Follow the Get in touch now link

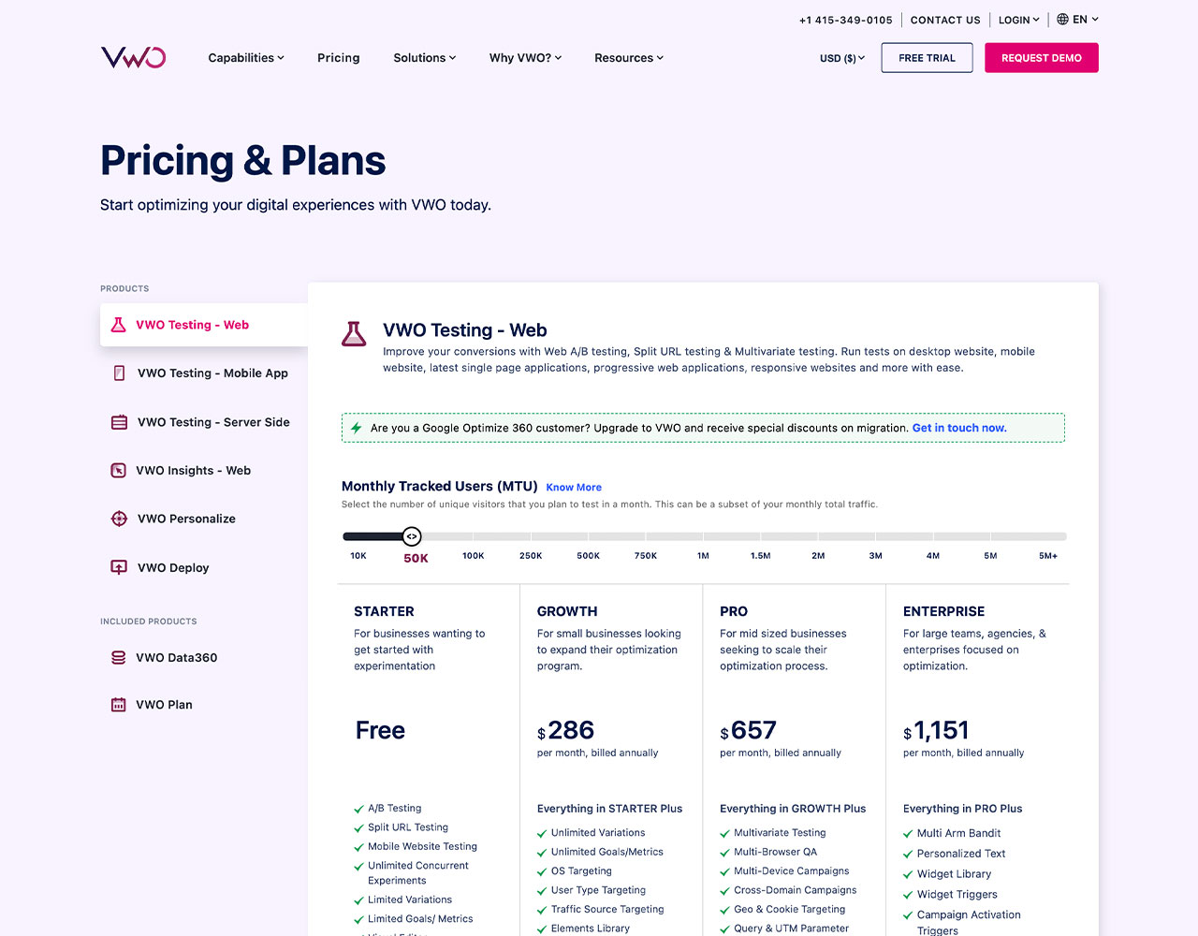point(959,428)
